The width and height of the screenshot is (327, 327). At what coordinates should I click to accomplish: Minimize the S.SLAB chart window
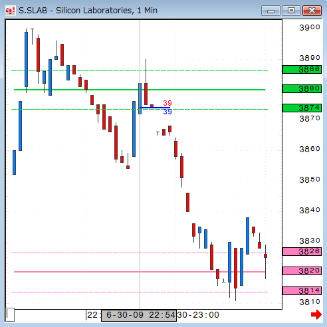(x=271, y=11)
